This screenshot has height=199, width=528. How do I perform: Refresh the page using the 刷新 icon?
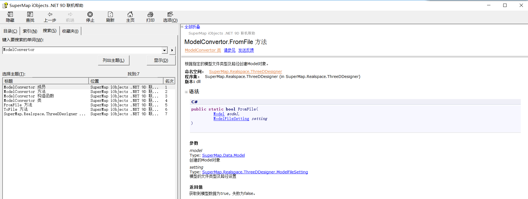click(x=110, y=14)
